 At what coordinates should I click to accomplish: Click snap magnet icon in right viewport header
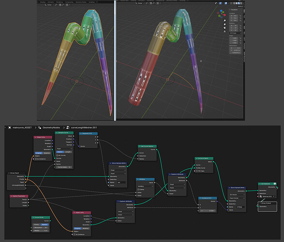tap(151, 3)
